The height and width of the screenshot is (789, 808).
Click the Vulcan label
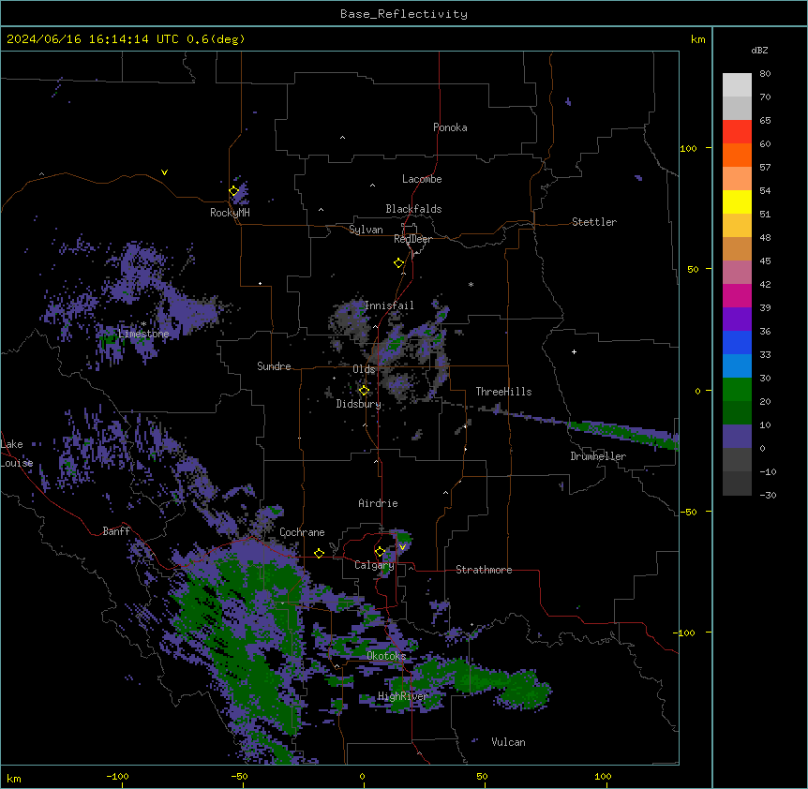click(508, 742)
